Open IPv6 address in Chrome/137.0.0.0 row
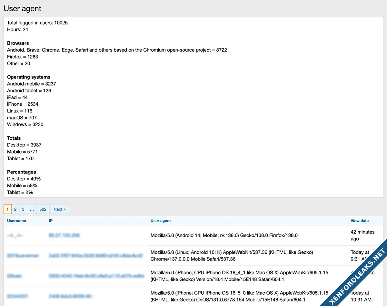 pyautogui.click(x=95, y=256)
